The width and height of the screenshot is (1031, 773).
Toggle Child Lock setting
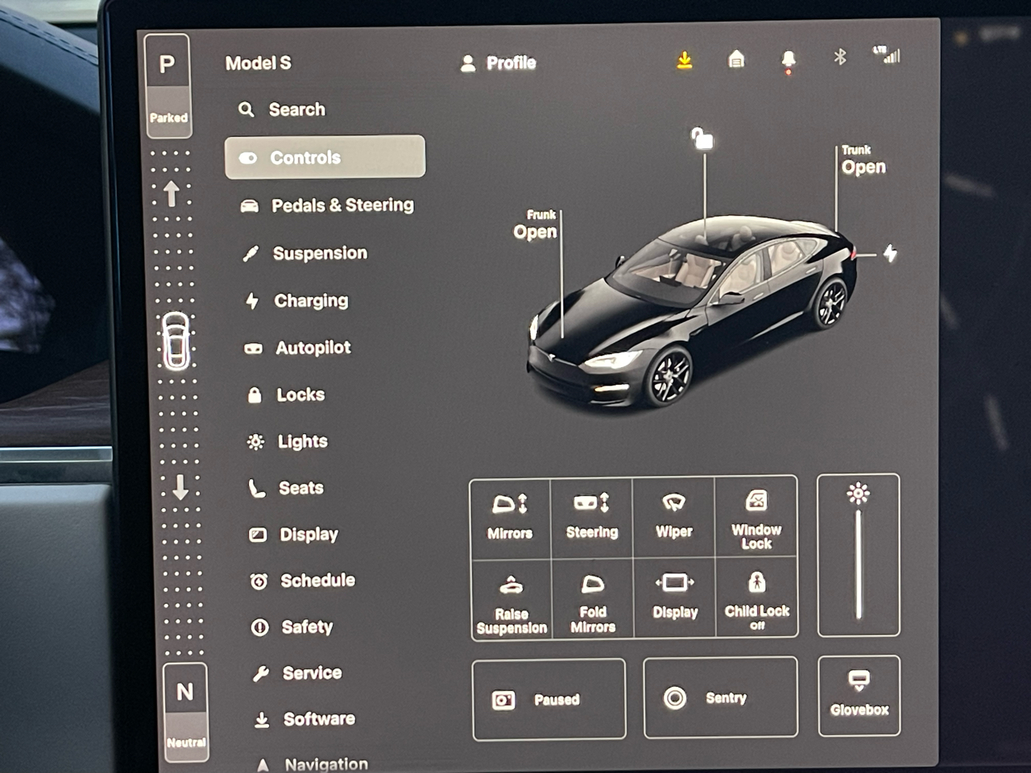click(756, 598)
